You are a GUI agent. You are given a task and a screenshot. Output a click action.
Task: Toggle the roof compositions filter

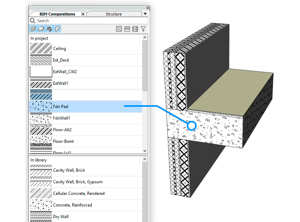pos(49,29)
